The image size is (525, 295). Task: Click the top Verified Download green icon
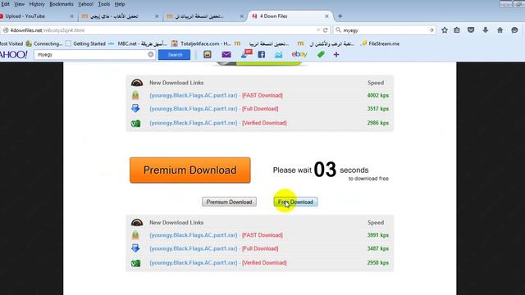point(135,123)
